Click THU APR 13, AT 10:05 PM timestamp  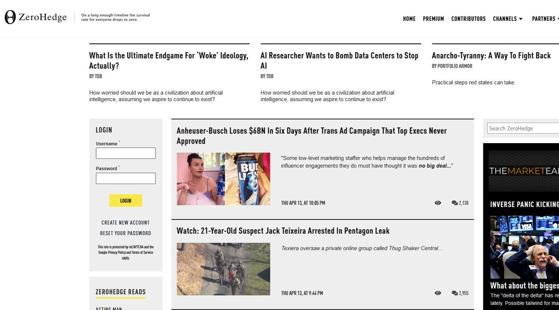[x=303, y=203]
